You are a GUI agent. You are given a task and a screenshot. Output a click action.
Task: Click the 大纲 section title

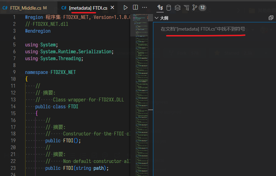(x=164, y=18)
